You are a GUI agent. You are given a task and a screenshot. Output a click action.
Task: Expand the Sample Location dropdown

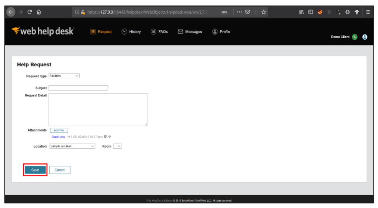click(72, 146)
